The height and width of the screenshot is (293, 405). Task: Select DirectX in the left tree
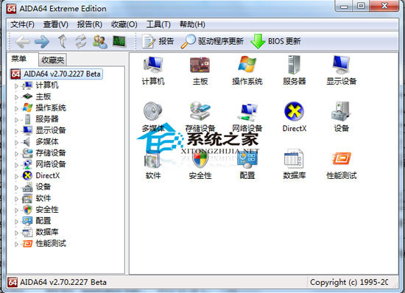tap(48, 175)
